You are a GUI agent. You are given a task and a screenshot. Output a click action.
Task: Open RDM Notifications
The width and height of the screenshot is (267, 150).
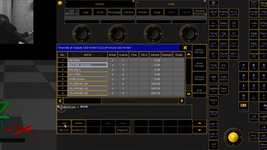point(199,92)
